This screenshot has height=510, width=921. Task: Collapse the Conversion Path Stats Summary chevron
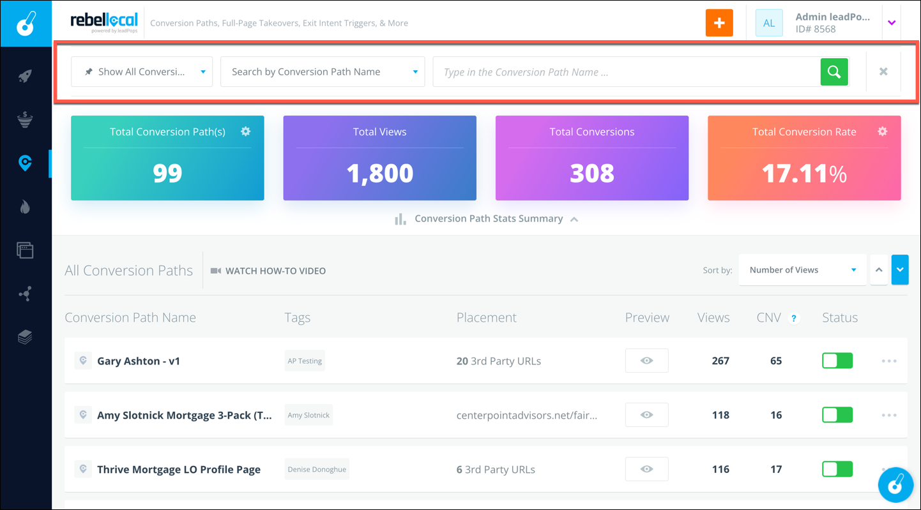click(x=574, y=219)
